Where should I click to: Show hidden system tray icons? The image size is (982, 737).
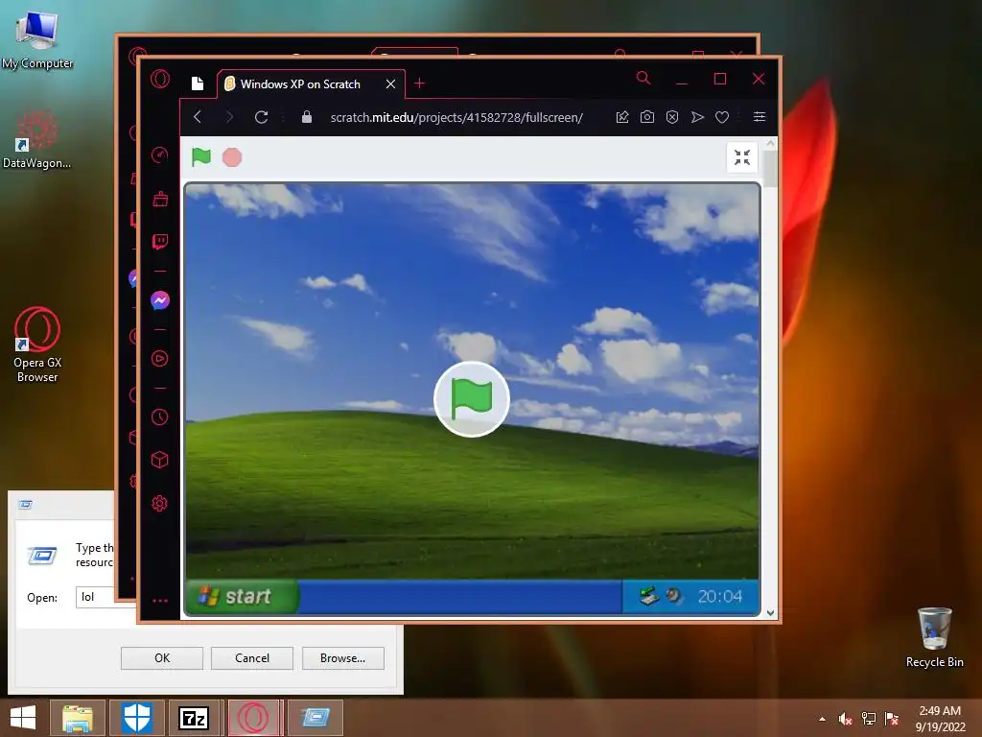[822, 719]
